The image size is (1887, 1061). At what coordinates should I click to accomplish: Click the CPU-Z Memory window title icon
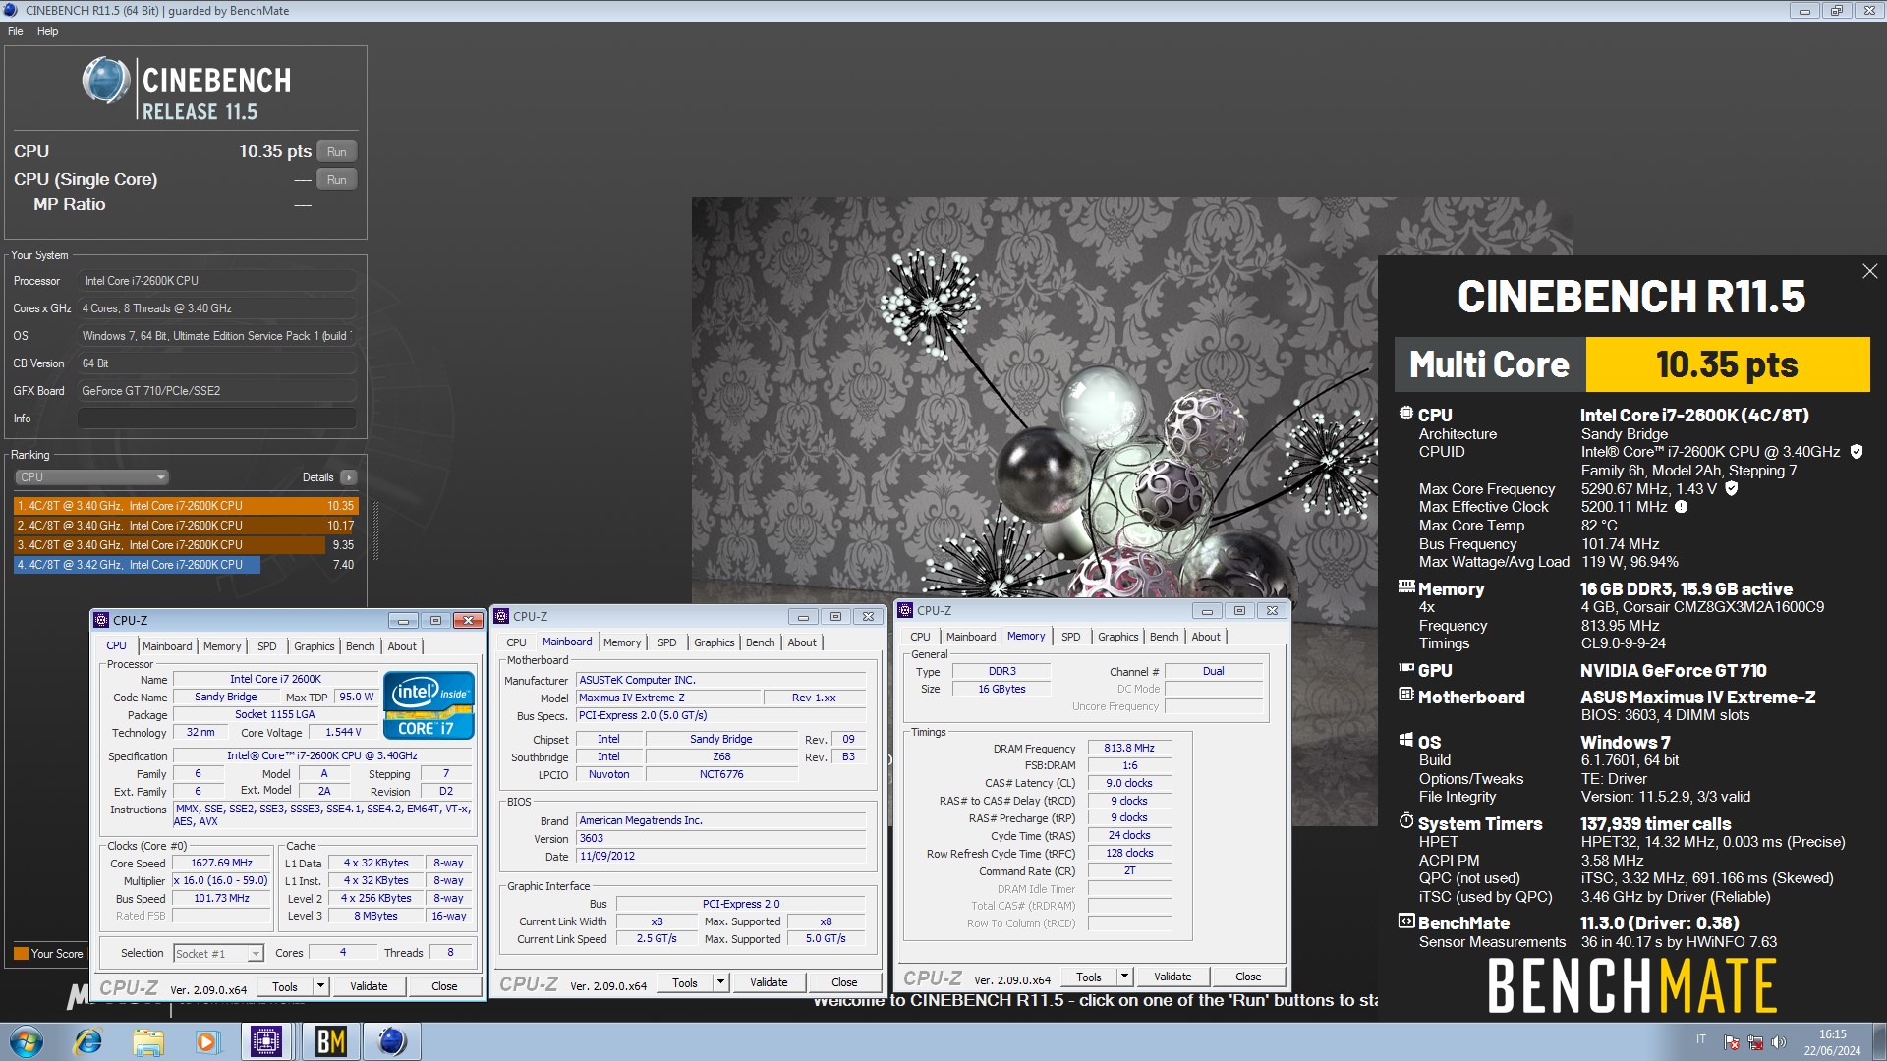(x=905, y=610)
